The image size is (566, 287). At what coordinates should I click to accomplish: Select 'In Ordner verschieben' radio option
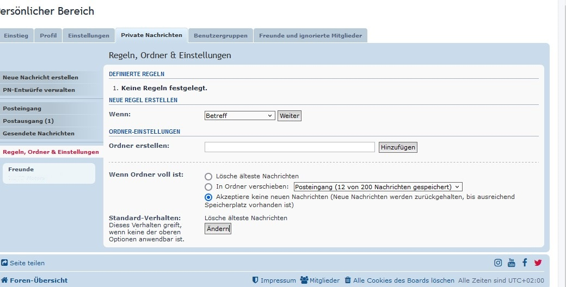[x=208, y=186]
